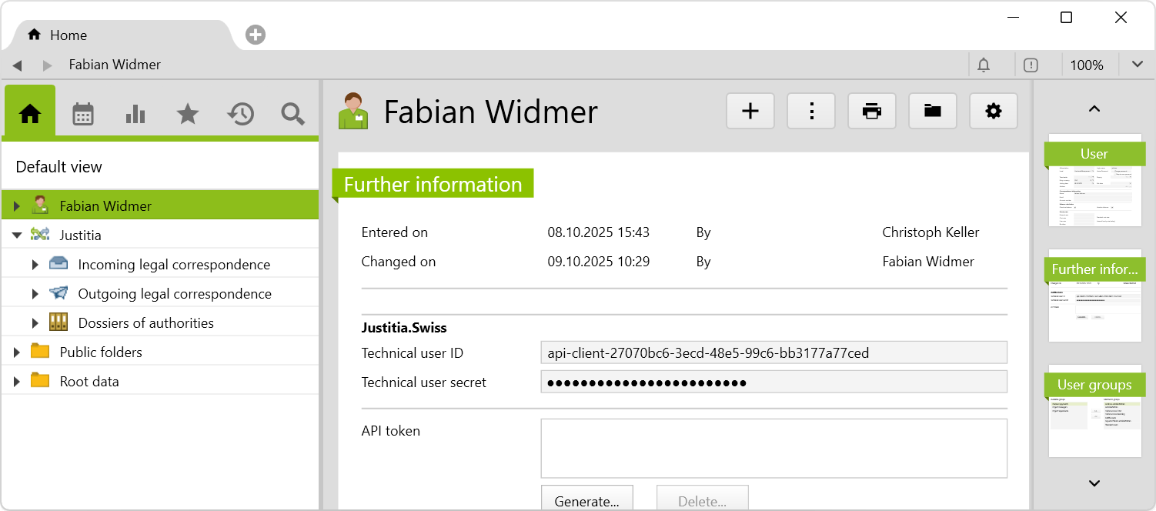Open the three-dots more options menu
The image size is (1156, 511).
tap(810, 112)
